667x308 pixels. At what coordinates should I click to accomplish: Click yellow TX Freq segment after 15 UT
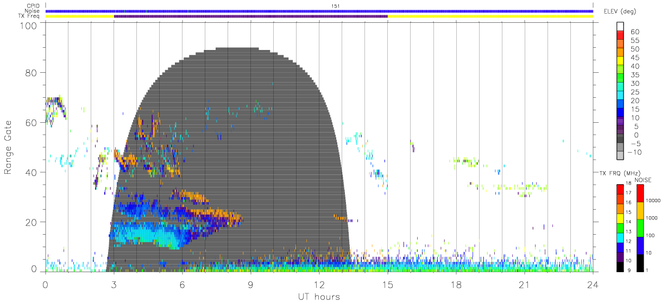pyautogui.click(x=490, y=16)
